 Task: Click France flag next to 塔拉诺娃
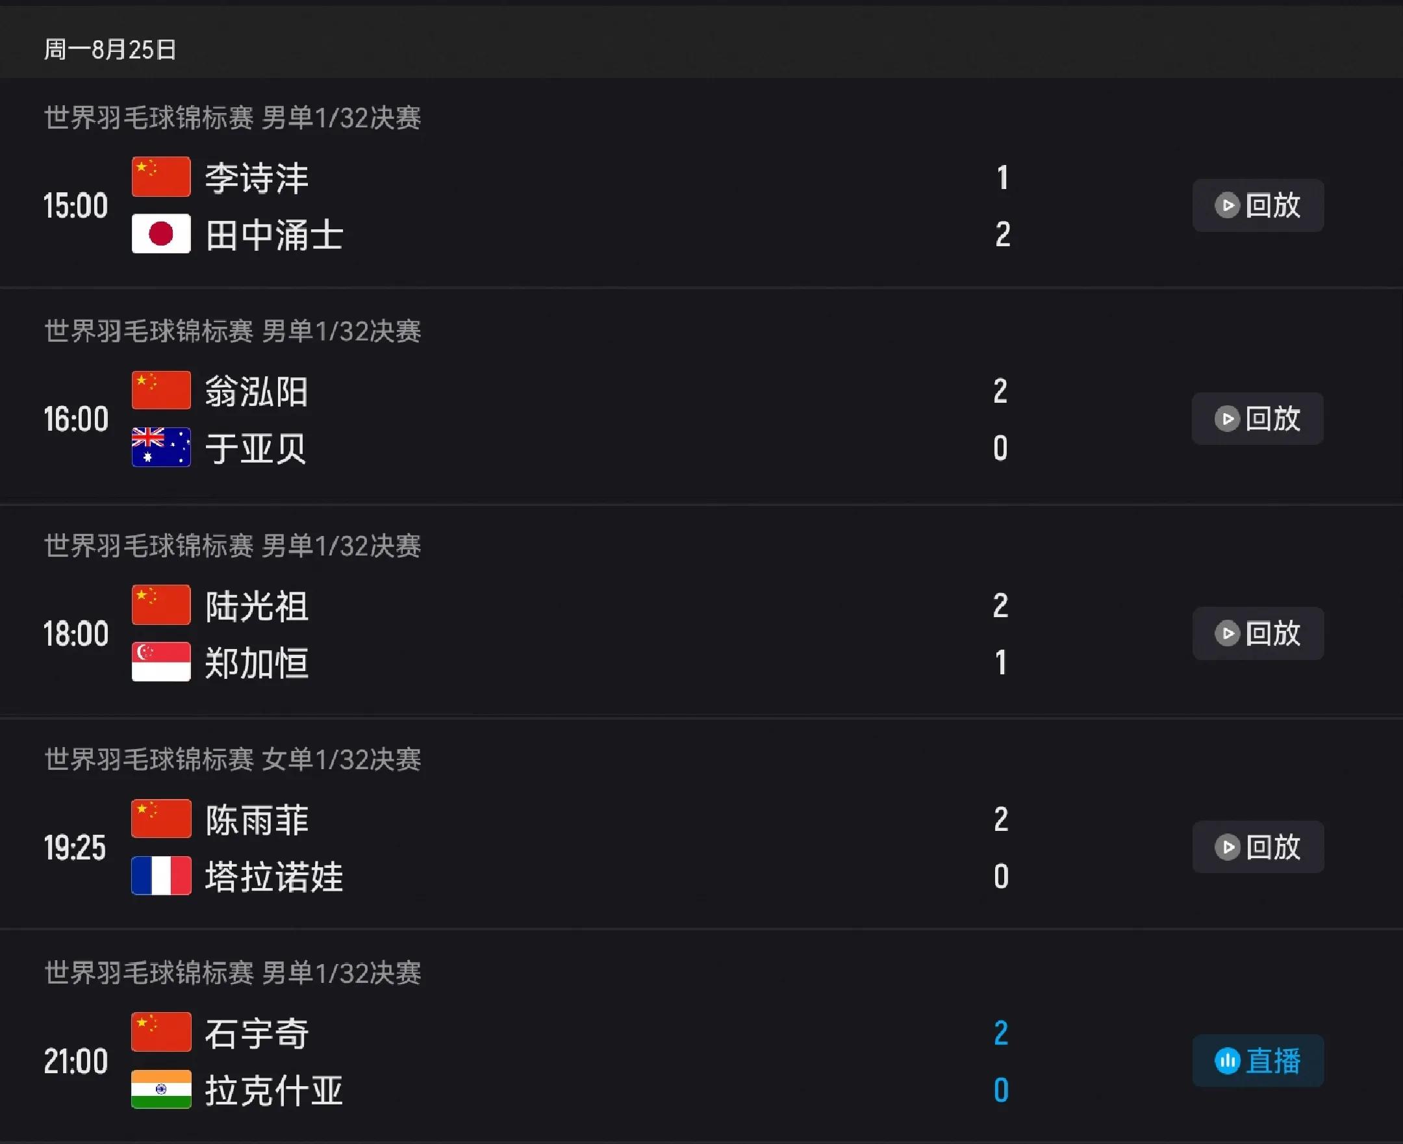click(161, 875)
